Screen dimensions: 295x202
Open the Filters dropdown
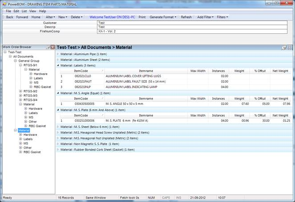tap(222, 17)
